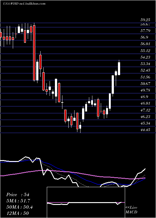Click the 5MA : 51.7 readout
Image resolution: width=156 pixels, height=218 pixels.
18,201
